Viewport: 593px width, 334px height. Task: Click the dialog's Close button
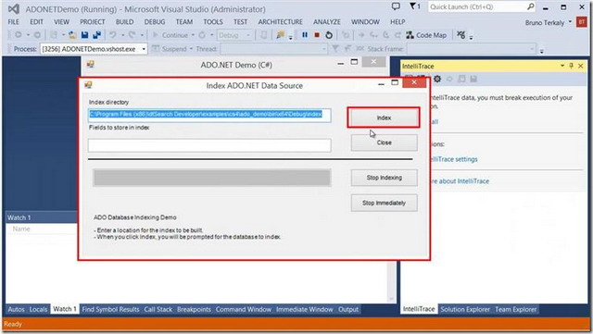pos(384,142)
